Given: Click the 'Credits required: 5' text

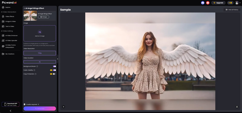Looking at the screenshot, I should click(x=32, y=105).
